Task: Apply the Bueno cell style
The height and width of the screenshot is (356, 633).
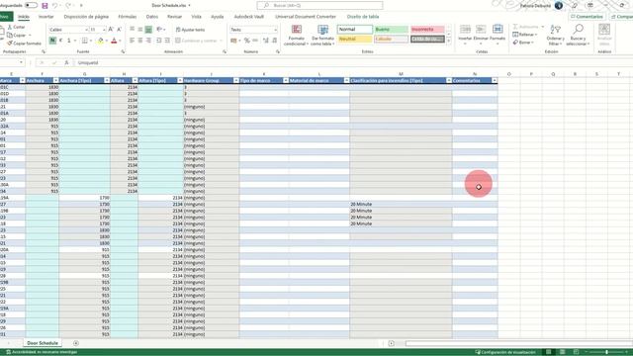Action: click(392, 30)
